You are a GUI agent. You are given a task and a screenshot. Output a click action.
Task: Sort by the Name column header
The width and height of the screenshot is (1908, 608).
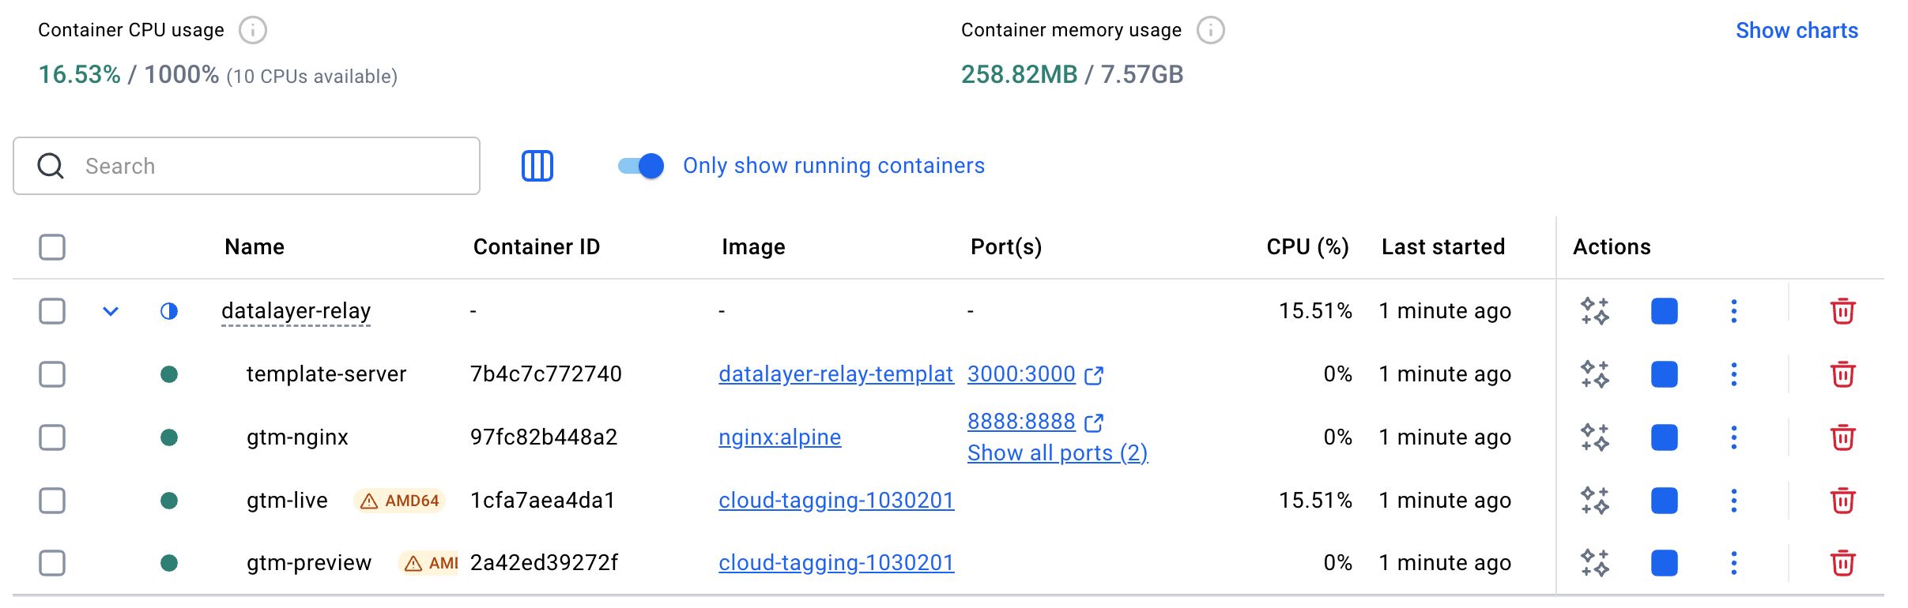(254, 247)
